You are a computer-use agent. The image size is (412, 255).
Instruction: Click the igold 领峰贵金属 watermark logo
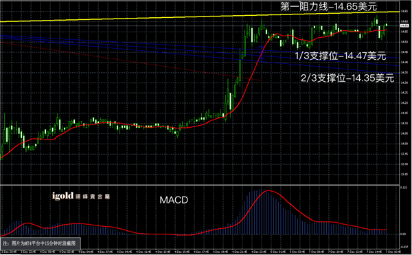[x=81, y=196]
